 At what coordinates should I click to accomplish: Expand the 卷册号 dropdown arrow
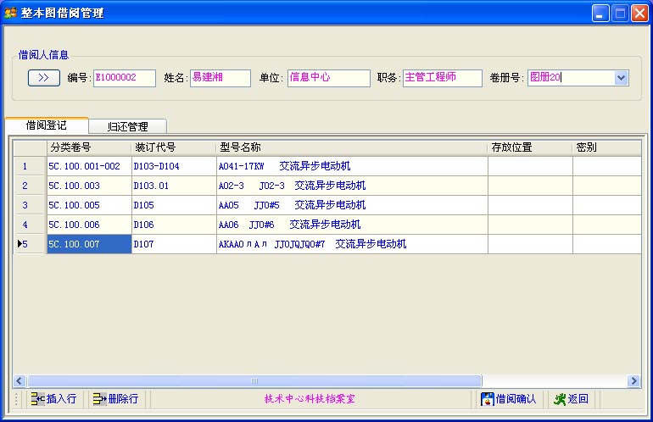[621, 78]
